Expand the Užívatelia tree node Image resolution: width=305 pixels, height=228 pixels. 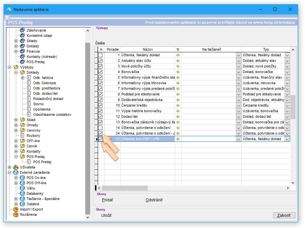pyautogui.click(x=9, y=167)
